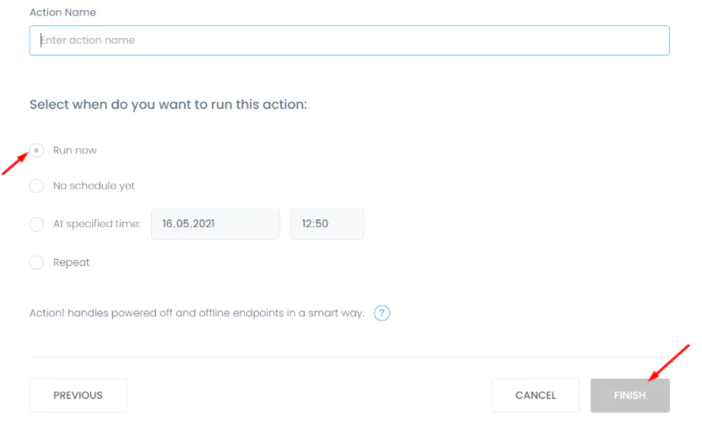Viewport: 702px width, 426px height.
Task: Click the 'Action1 handles powered off' info text
Action: [x=197, y=313]
